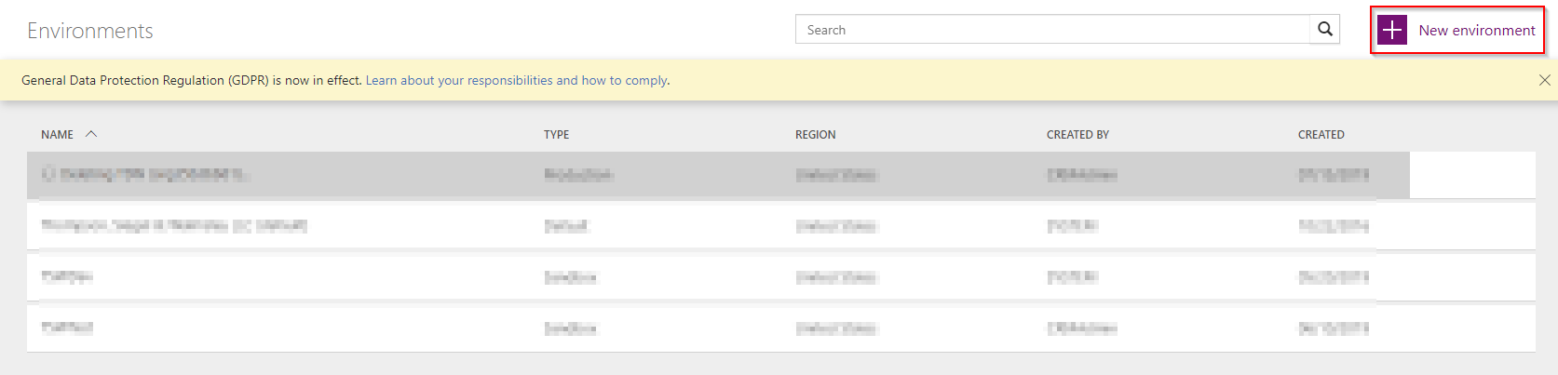Select the highlighted first environment name

click(x=144, y=175)
